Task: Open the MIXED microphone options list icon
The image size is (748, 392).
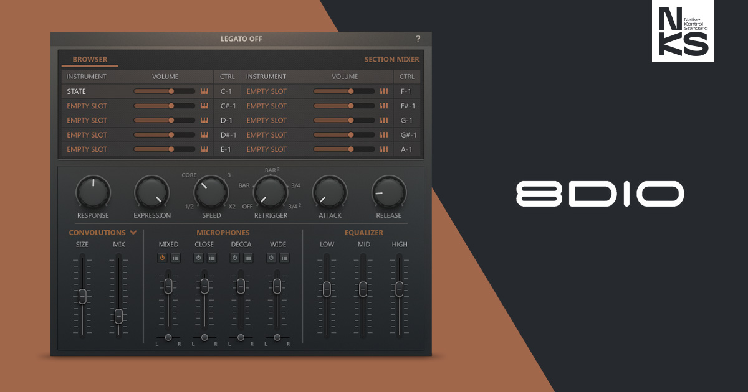Action: [176, 258]
